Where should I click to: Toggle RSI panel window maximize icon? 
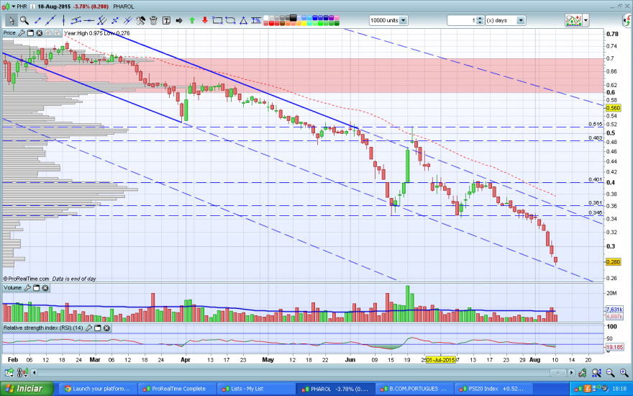pyautogui.click(x=98, y=328)
